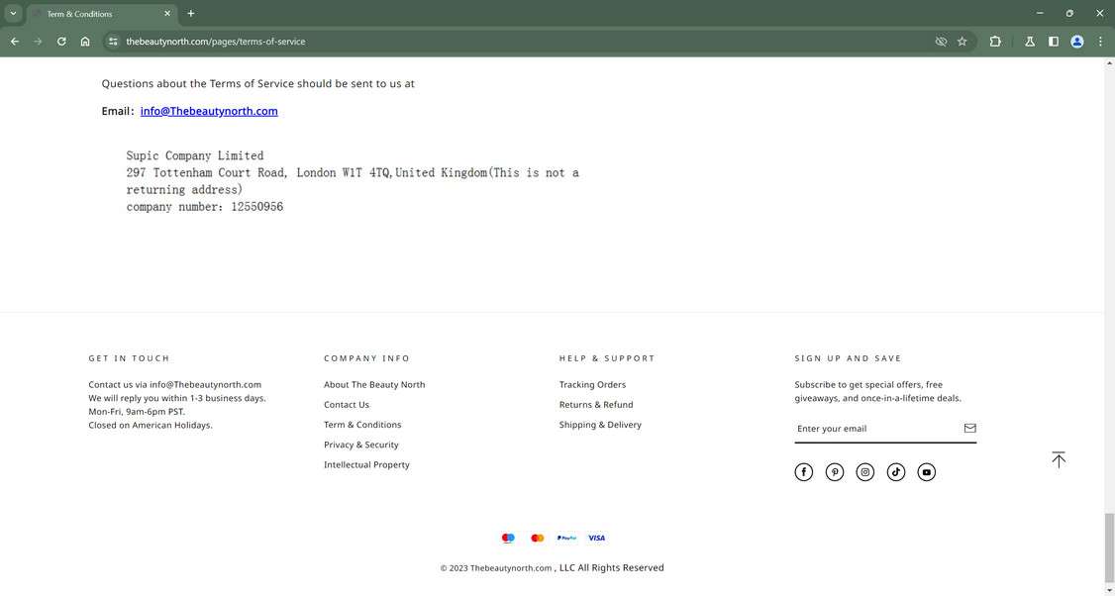Viewport: 1115px width, 596px height.
Task: Click the Closed on American Holidays text
Action: (151, 426)
